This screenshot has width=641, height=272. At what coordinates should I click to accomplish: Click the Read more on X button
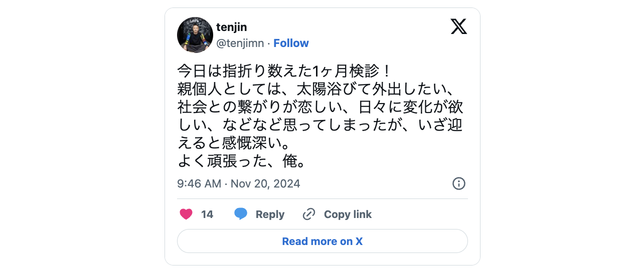point(322,241)
